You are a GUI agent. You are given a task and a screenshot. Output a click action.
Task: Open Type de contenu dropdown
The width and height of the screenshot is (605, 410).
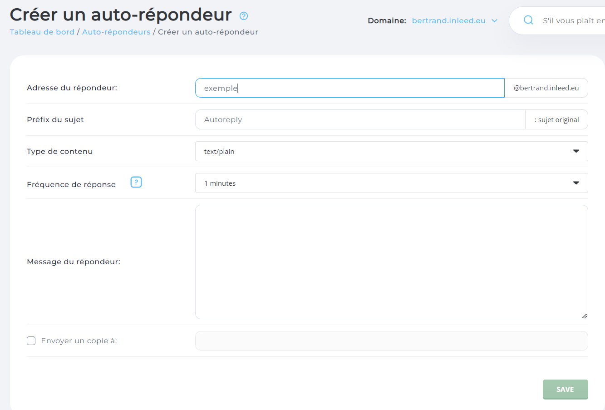(391, 151)
